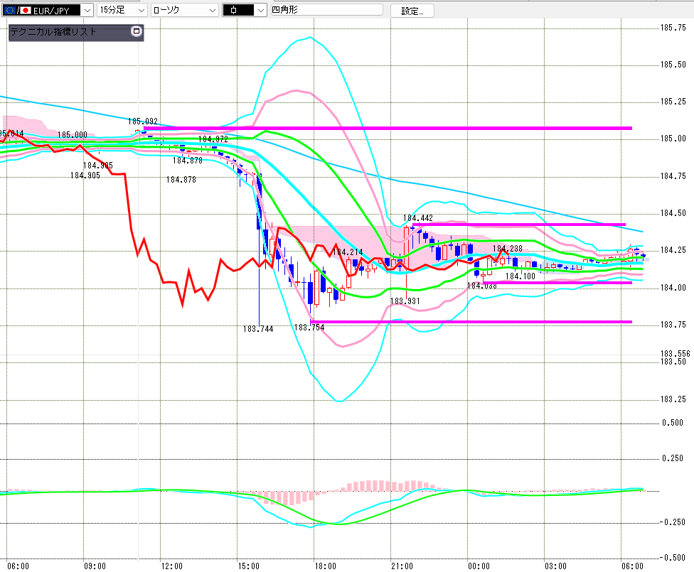Screen dimensions: 694x572
Task: Click the 四角形 shape field
Action: pos(326,10)
